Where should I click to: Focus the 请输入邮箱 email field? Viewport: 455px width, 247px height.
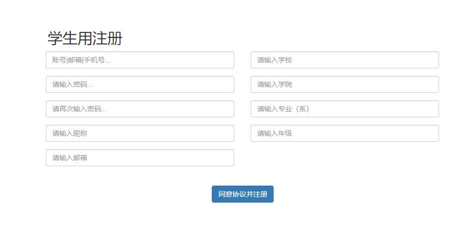tap(140, 158)
